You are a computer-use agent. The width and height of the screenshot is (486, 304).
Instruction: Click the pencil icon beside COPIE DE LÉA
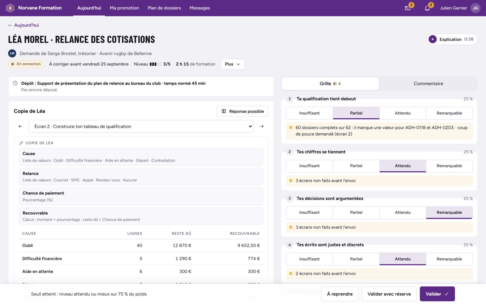pos(21,143)
